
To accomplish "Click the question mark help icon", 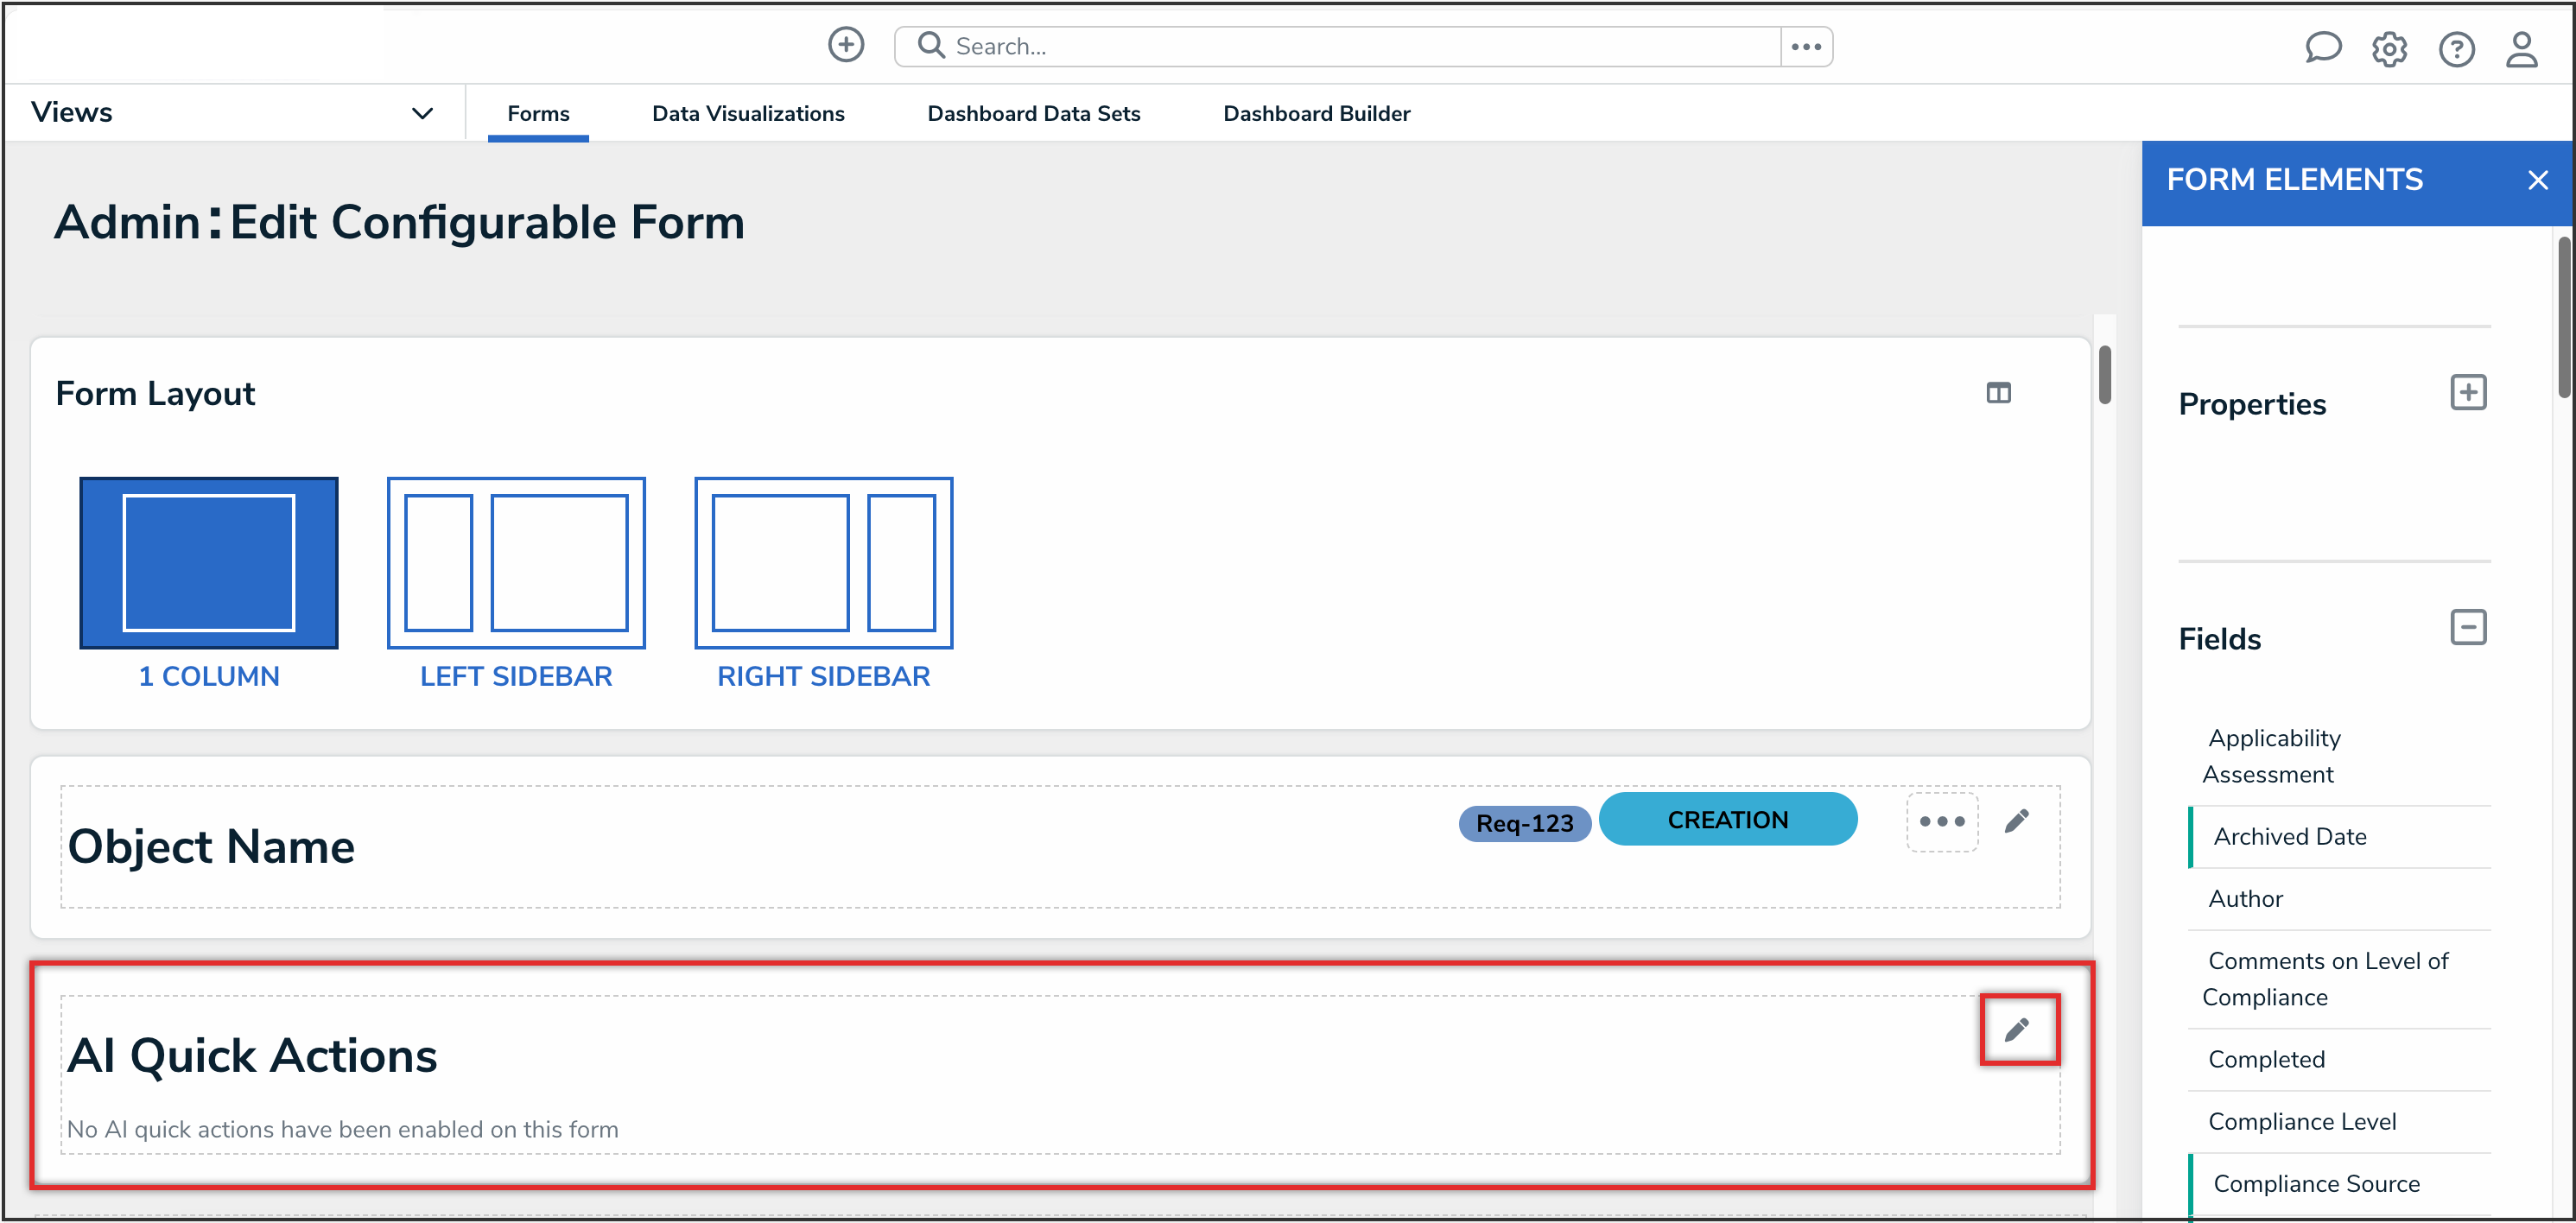I will (2455, 48).
